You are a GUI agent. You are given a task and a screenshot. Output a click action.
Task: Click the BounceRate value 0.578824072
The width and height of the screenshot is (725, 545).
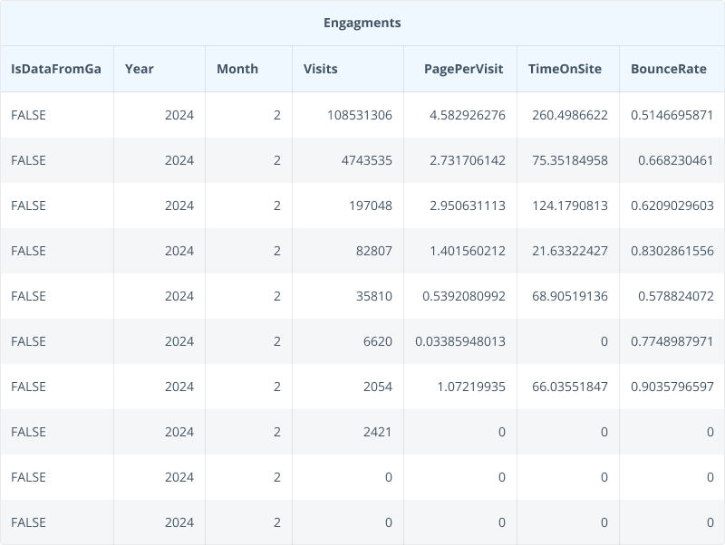676,296
